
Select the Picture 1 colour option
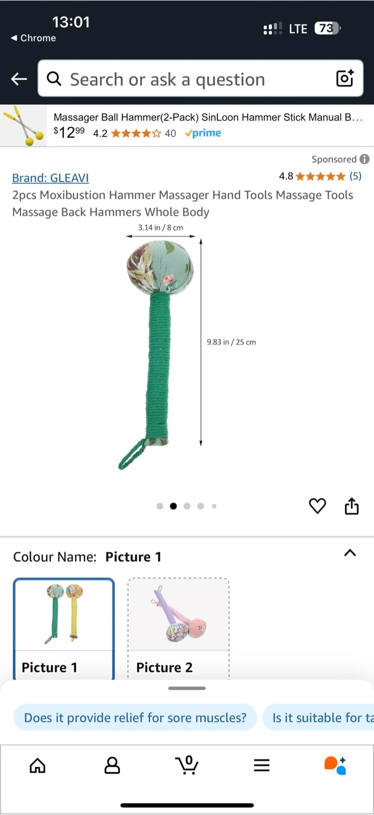pyautogui.click(x=64, y=629)
